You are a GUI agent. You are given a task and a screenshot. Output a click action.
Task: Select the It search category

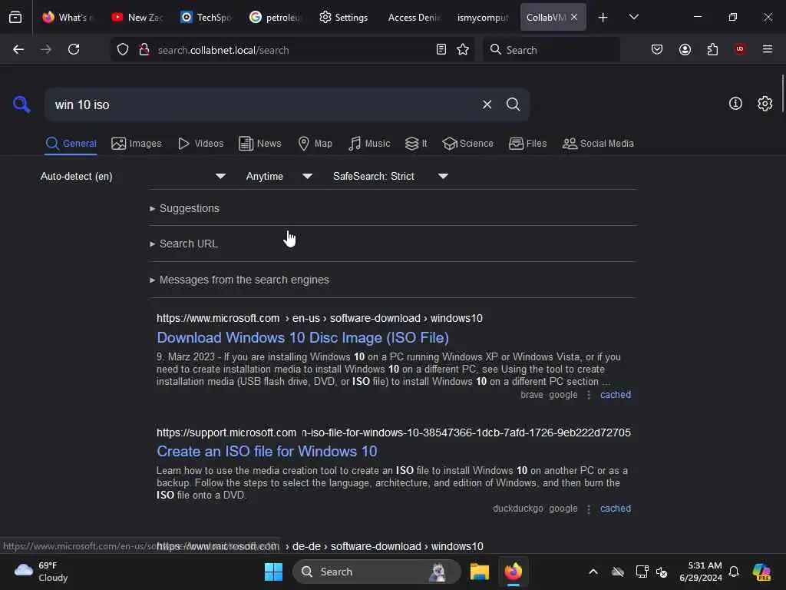416,144
